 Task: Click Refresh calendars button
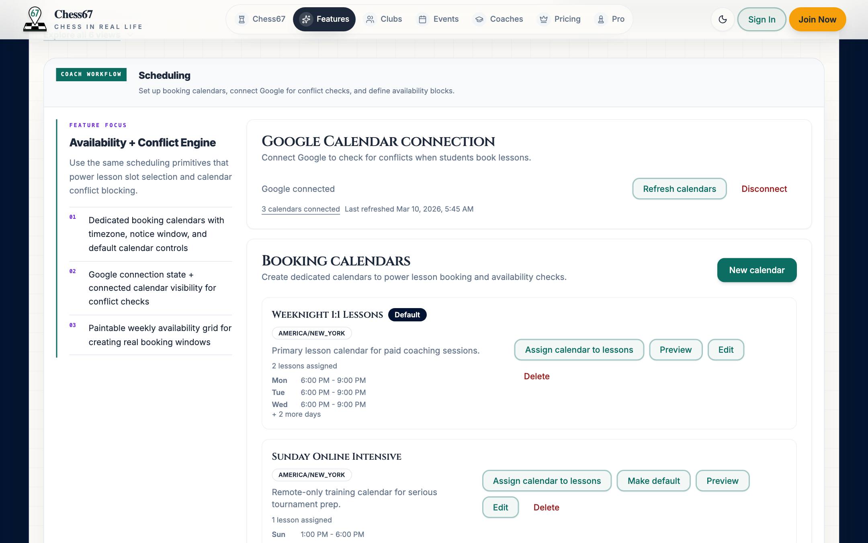click(679, 189)
